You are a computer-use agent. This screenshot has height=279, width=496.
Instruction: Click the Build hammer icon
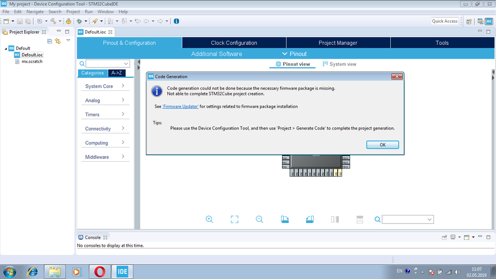point(53,21)
